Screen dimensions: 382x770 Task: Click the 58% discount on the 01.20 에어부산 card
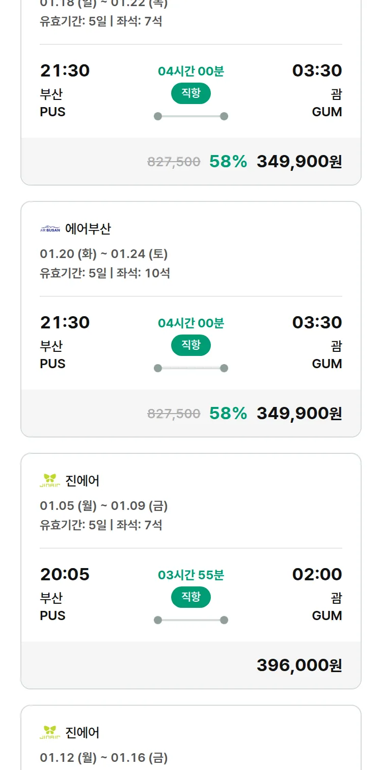pos(228,413)
